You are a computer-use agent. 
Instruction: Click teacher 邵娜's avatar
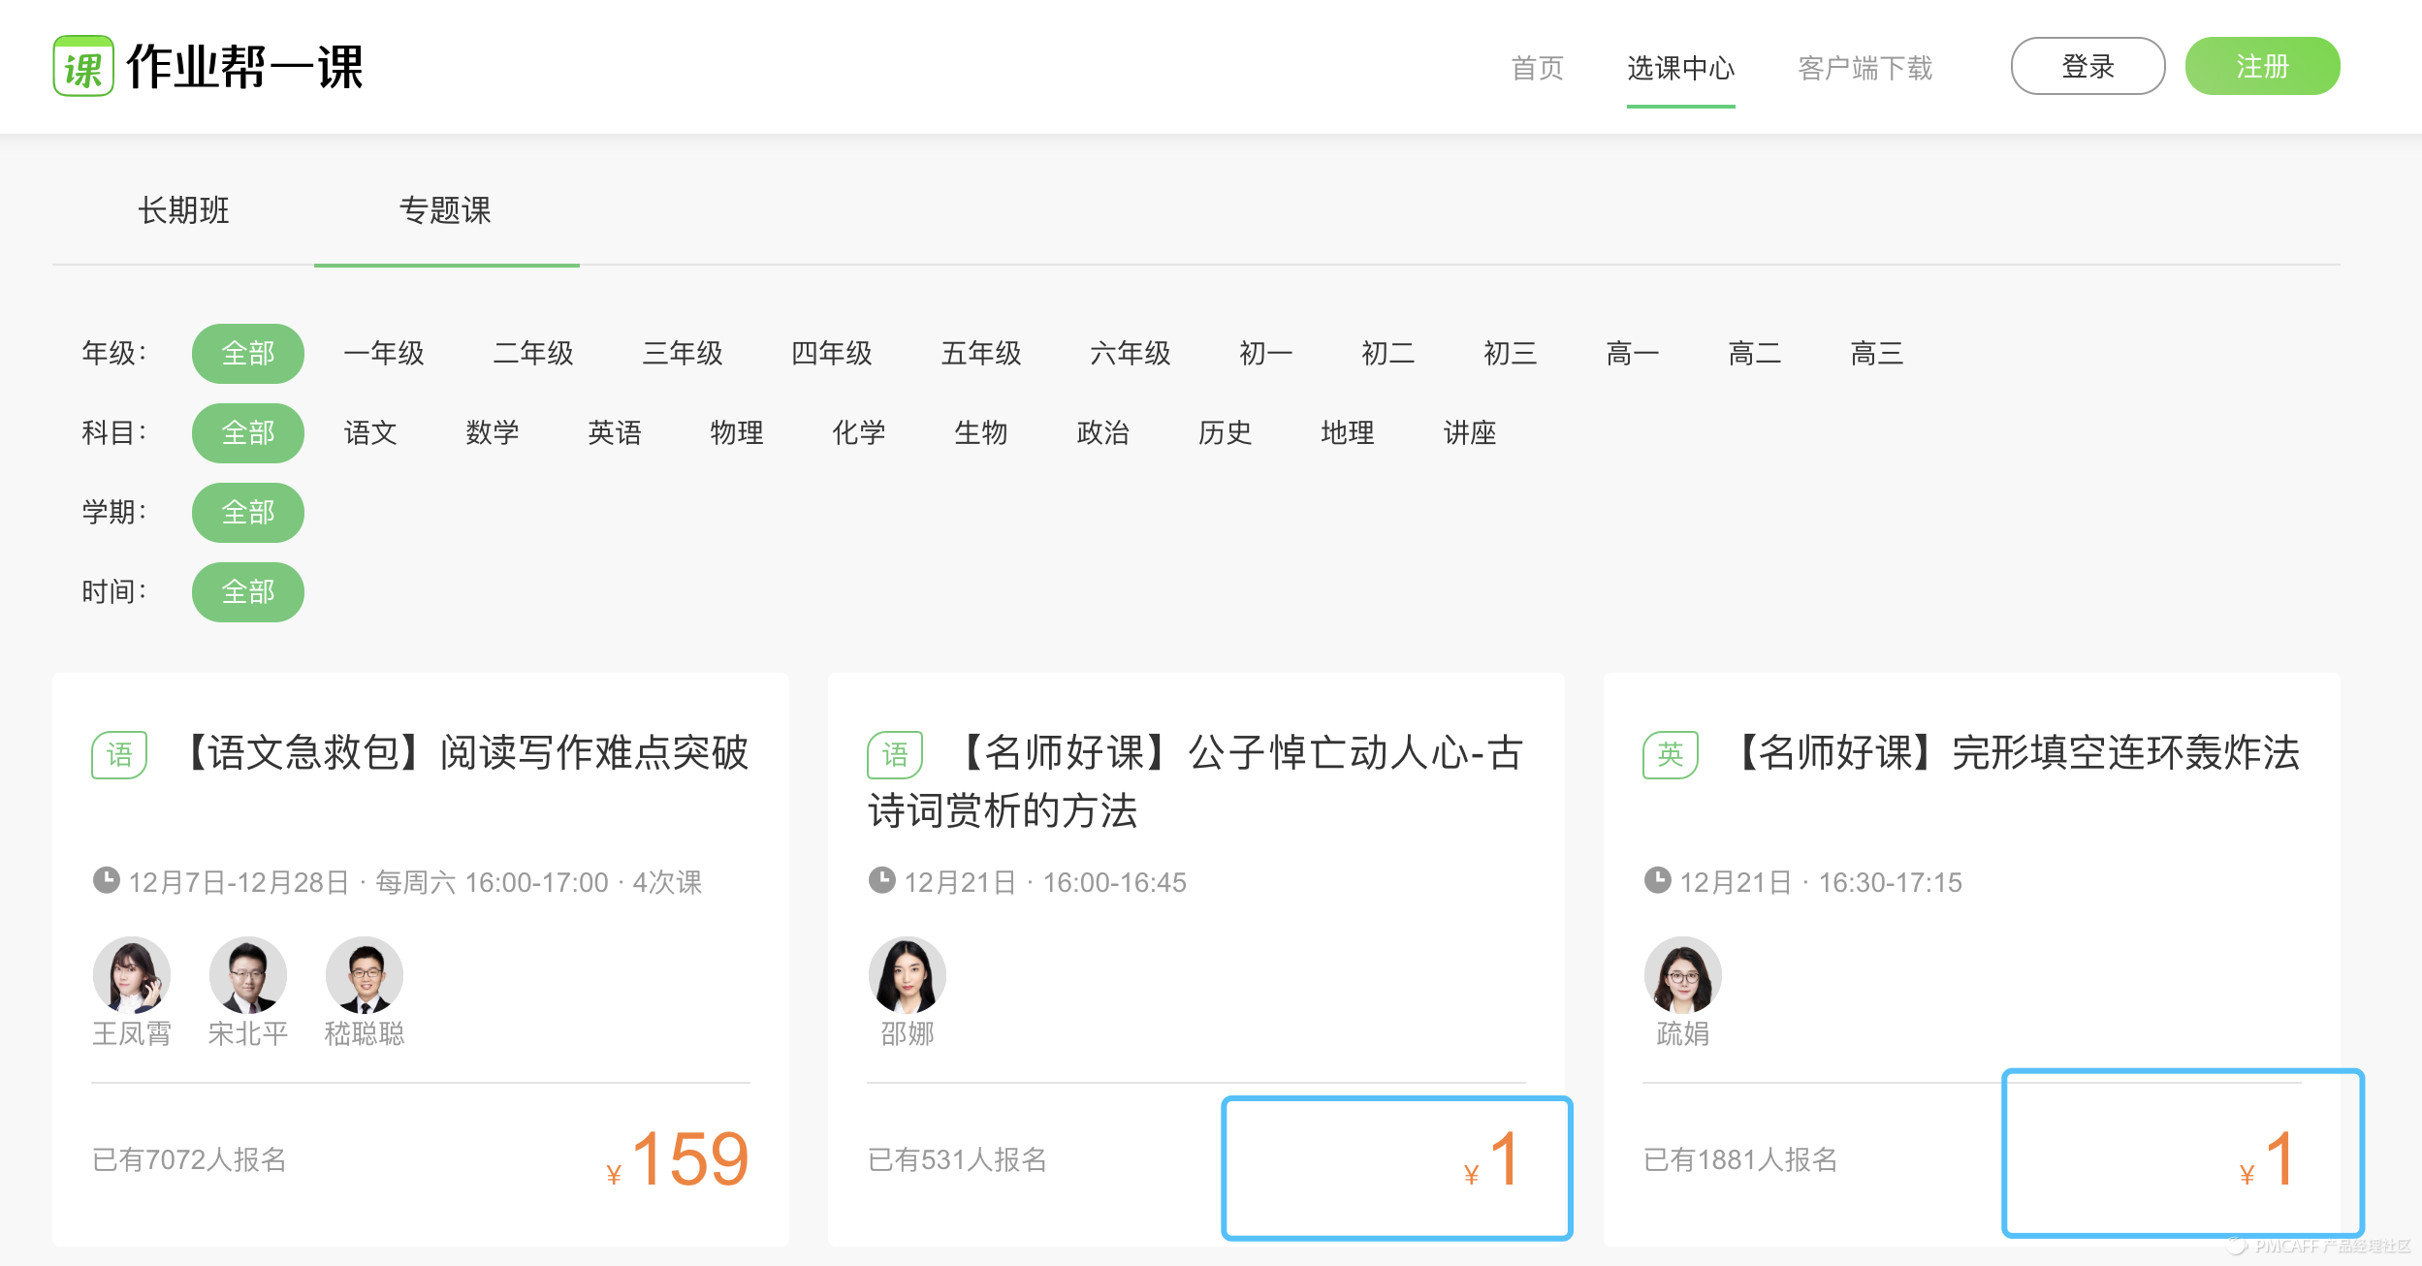click(907, 974)
